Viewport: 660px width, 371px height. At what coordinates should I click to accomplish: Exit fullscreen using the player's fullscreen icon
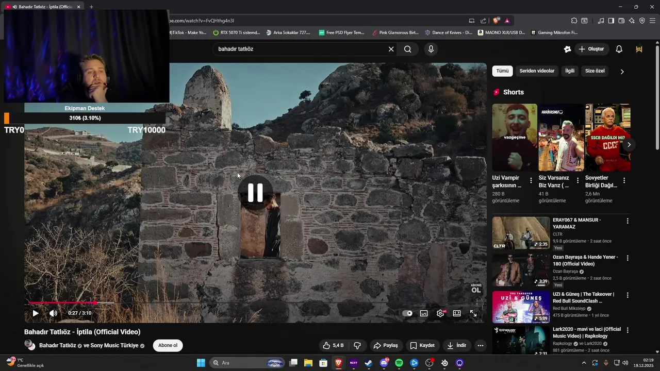pyautogui.click(x=473, y=313)
